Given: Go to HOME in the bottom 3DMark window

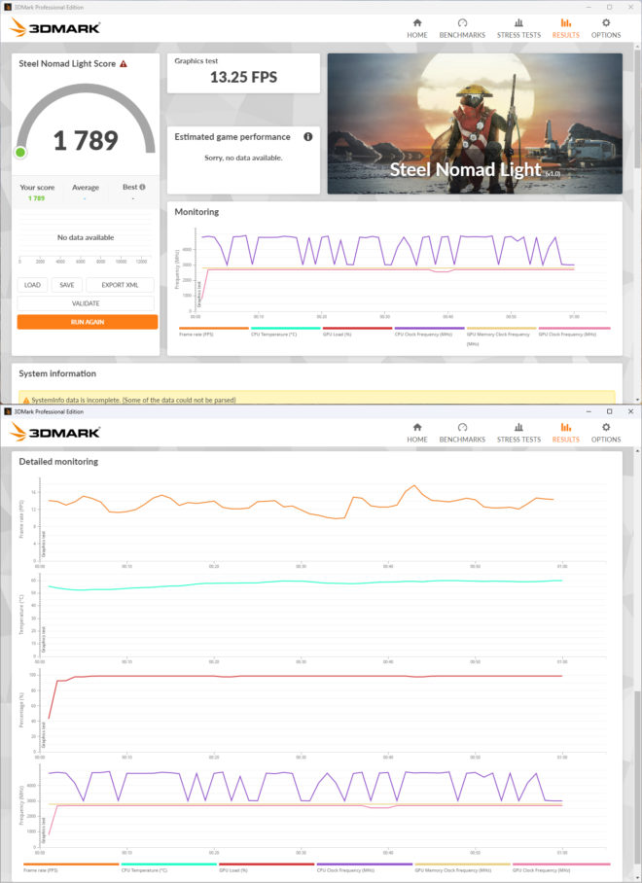Looking at the screenshot, I should (x=416, y=433).
